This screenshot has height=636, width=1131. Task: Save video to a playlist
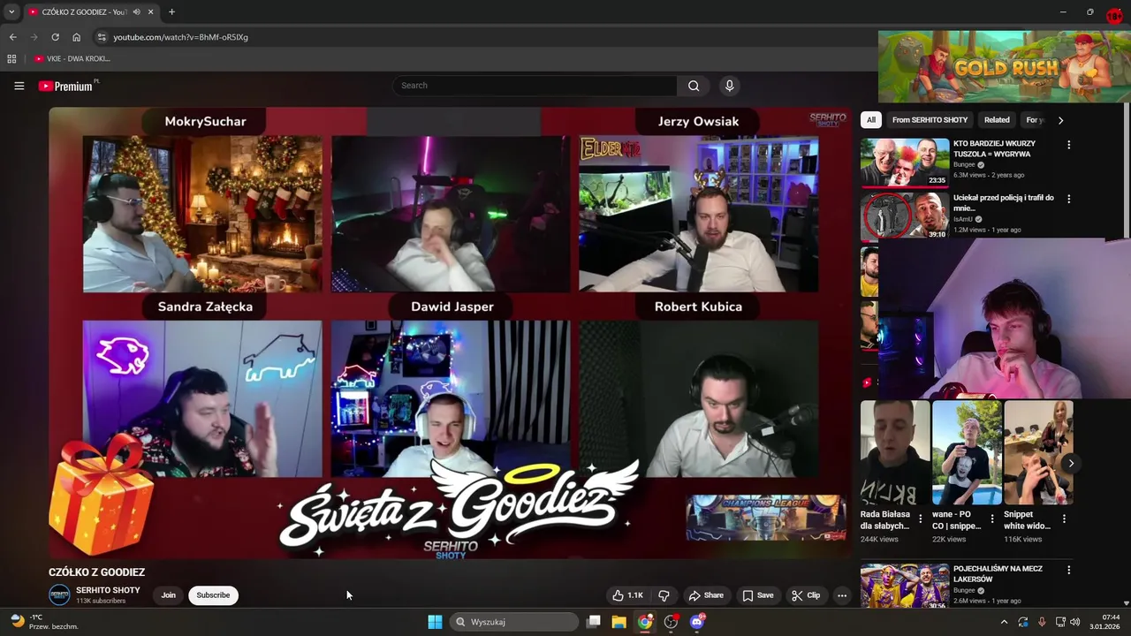tap(757, 595)
